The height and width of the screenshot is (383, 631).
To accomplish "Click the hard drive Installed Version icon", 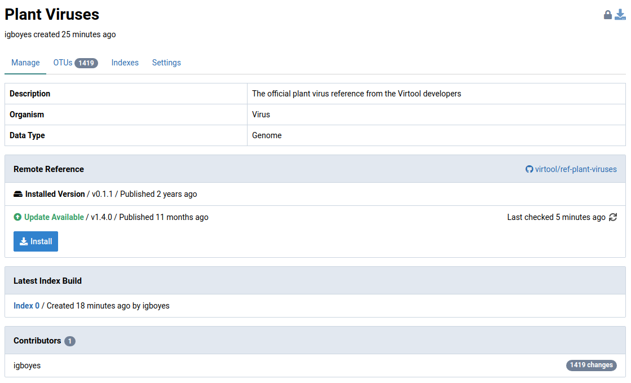I will pos(18,194).
